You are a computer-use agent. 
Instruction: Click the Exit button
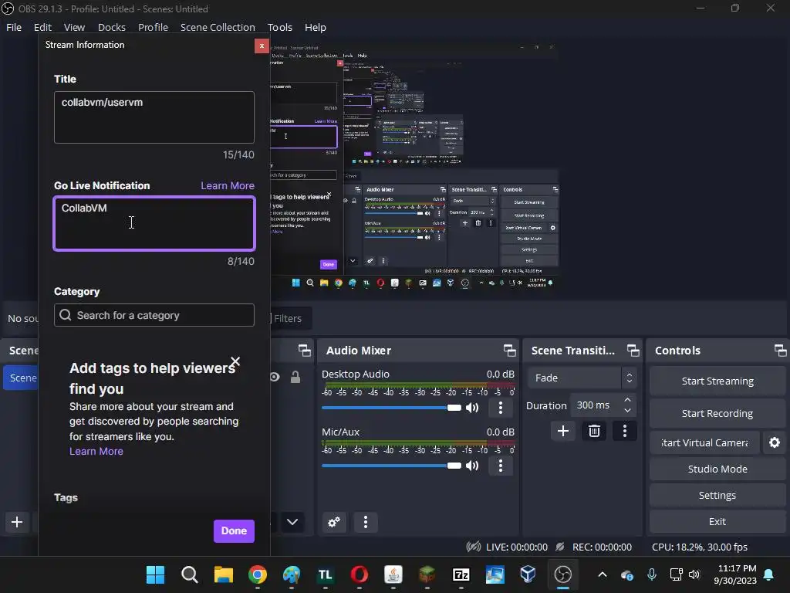717,521
